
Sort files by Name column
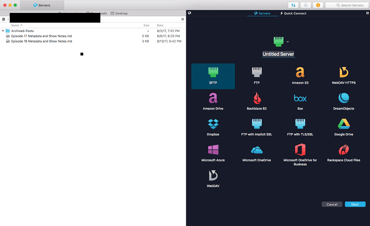[17, 25]
